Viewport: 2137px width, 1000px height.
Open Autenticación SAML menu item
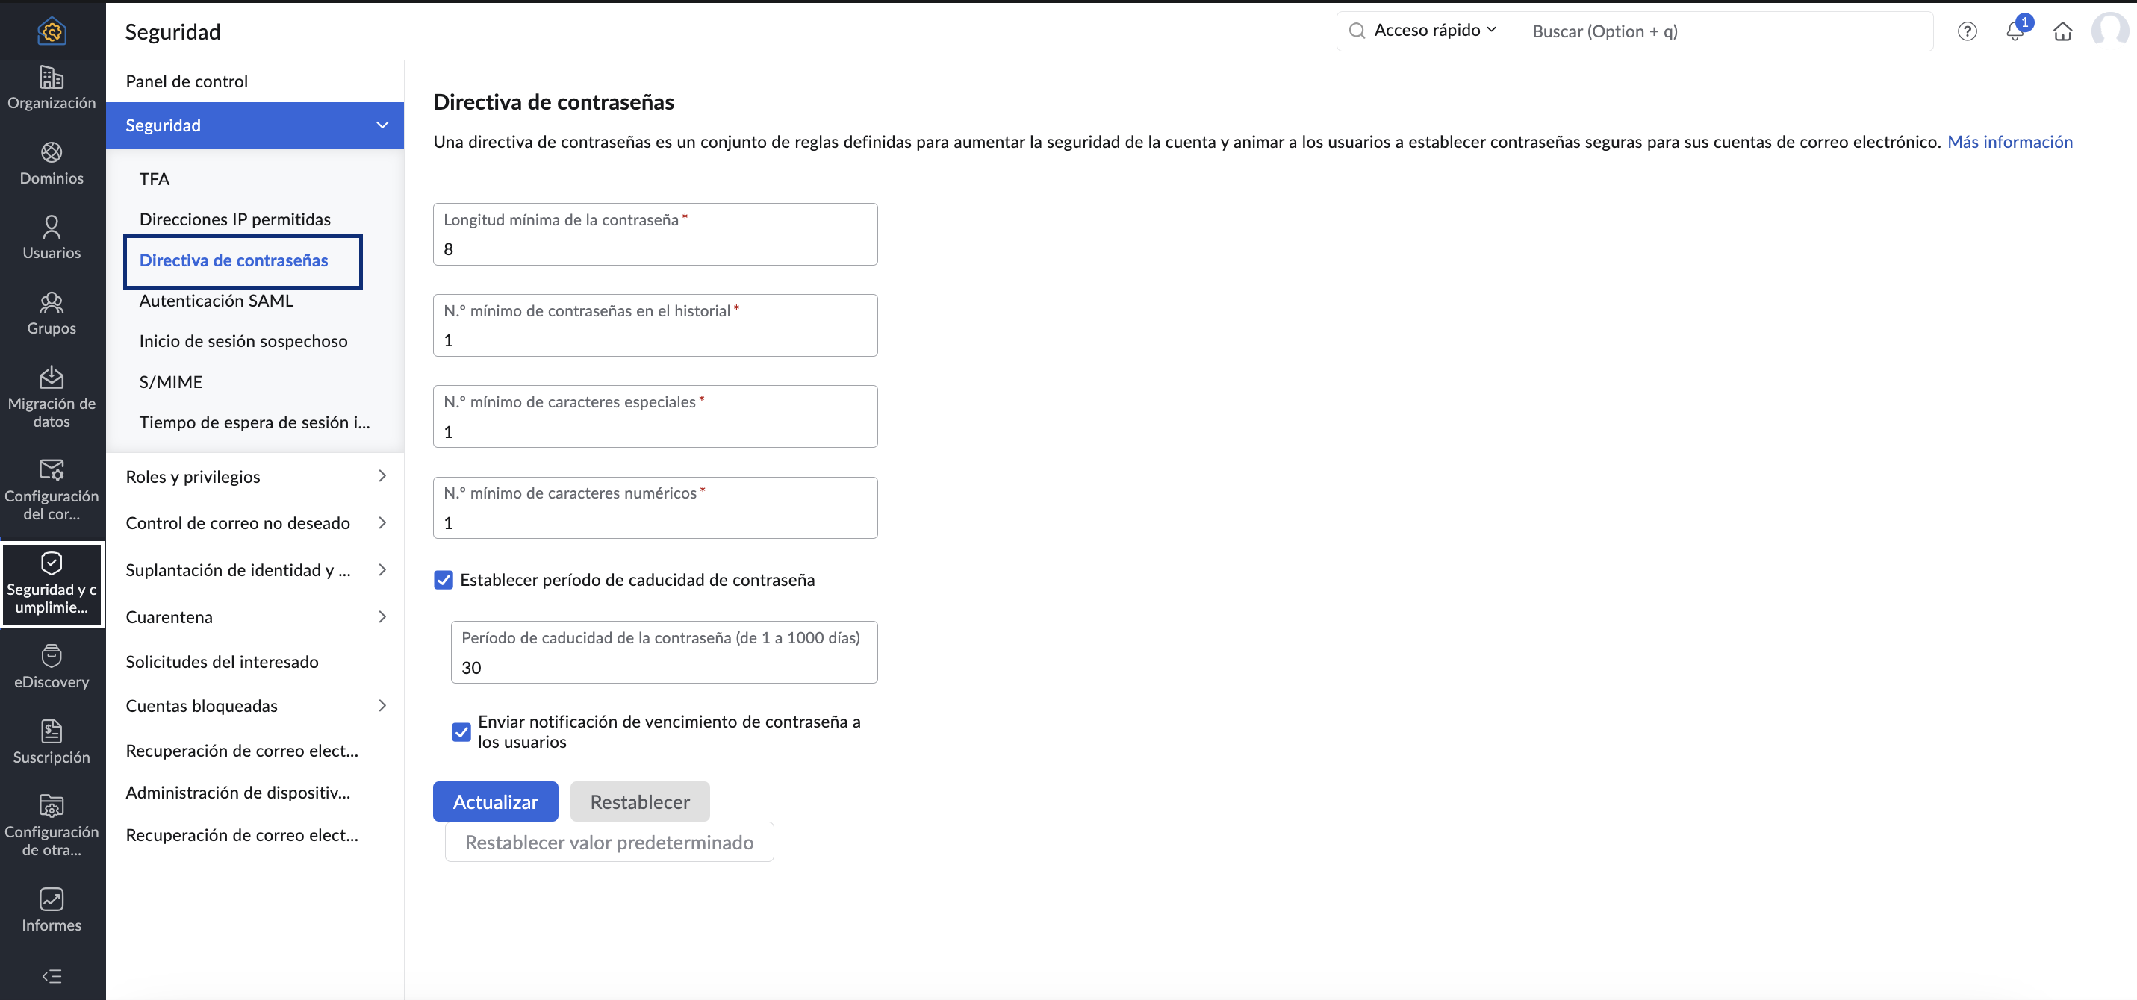217,300
